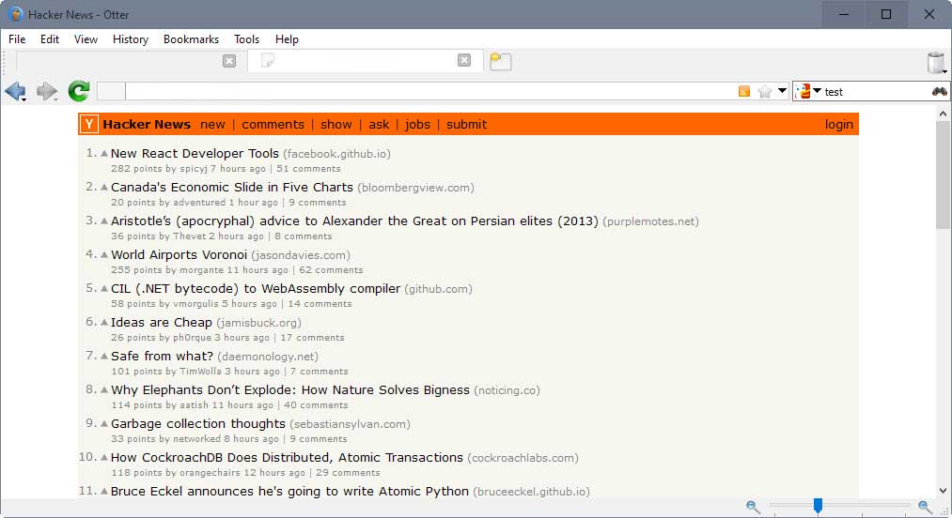Upvote Safe from what? story
This screenshot has width=952, height=518.
tap(103, 356)
